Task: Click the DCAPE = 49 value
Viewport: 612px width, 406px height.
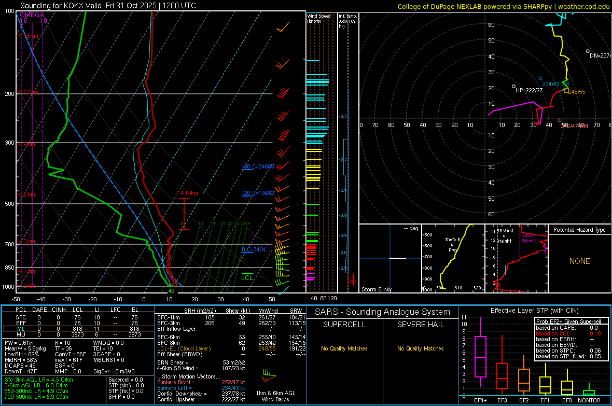Action: (20, 366)
